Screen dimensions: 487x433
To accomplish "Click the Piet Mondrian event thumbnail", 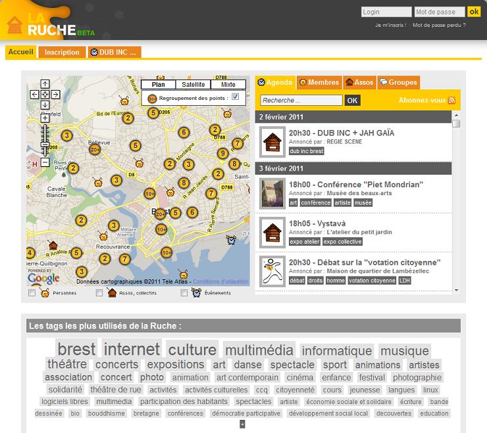I will coord(272,194).
